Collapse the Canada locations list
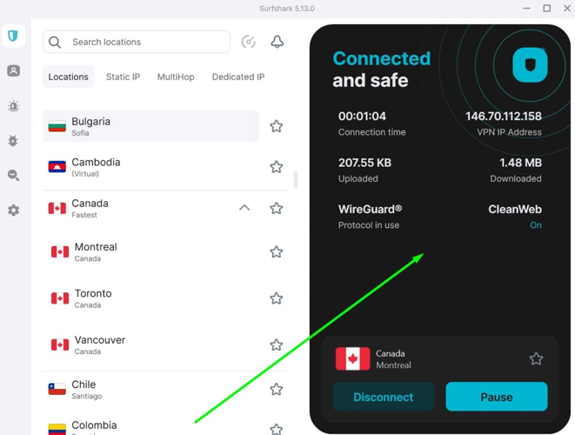The image size is (575, 435). 244,208
